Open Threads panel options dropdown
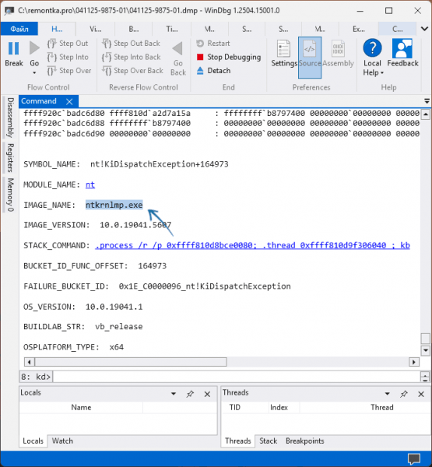The height and width of the screenshot is (467, 432). pos(387,394)
